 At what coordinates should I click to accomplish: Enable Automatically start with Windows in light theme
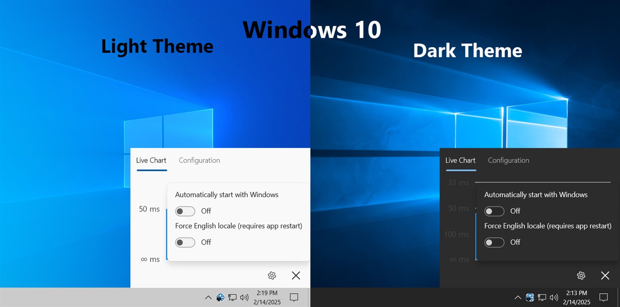click(x=185, y=211)
